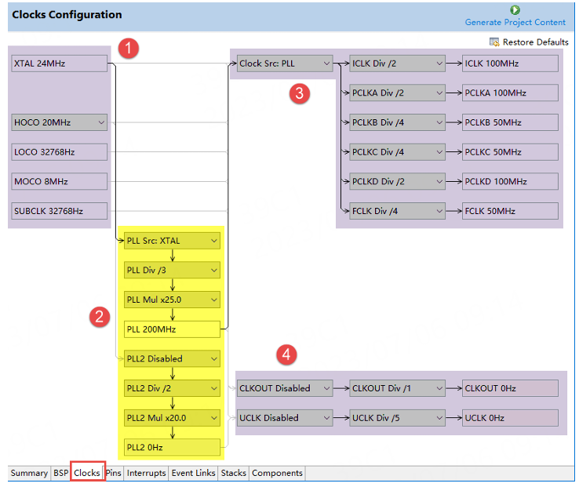579x487 pixels.
Task: Open the PLL Src: XTAL dropdown
Action: click(172, 241)
